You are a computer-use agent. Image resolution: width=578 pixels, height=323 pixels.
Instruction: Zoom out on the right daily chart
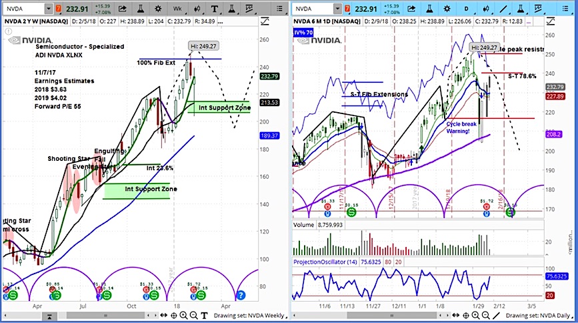486,315
